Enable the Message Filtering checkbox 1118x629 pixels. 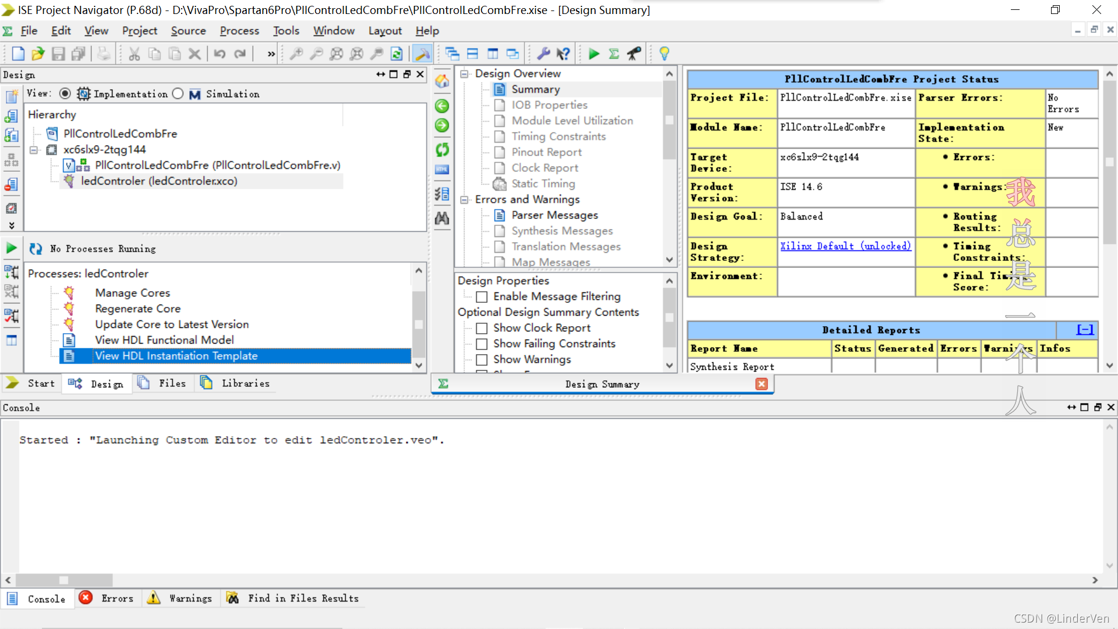pos(482,297)
